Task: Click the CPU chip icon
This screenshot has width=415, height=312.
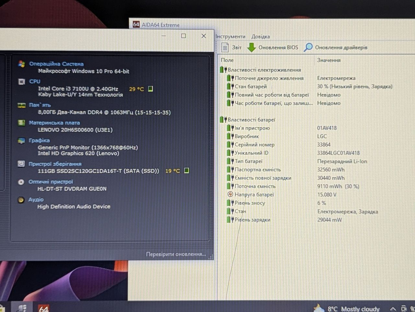Action: 21,82
